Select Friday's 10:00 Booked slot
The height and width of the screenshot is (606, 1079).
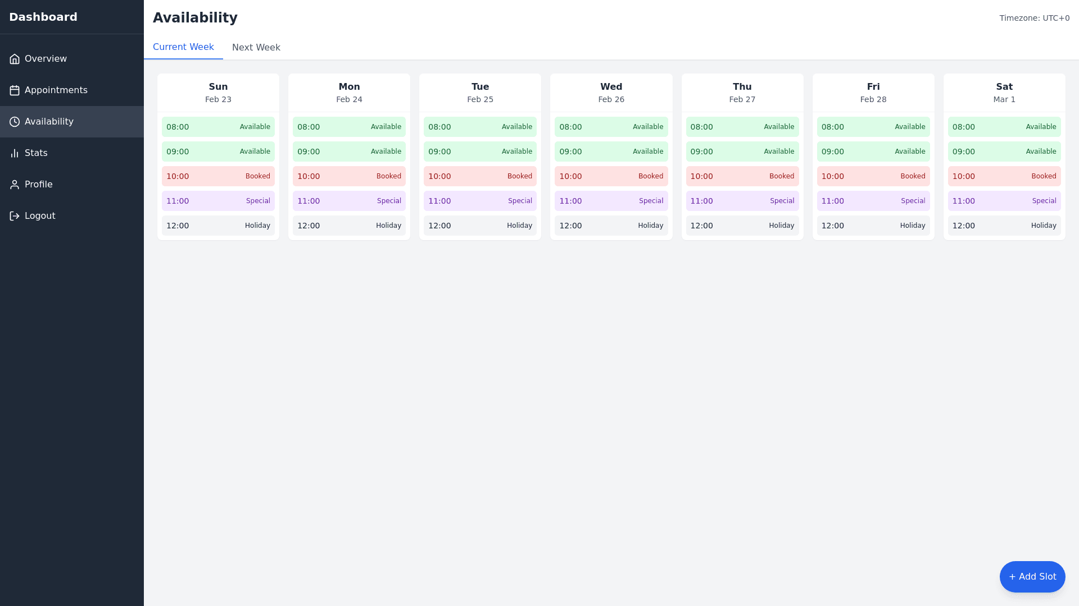click(873, 176)
